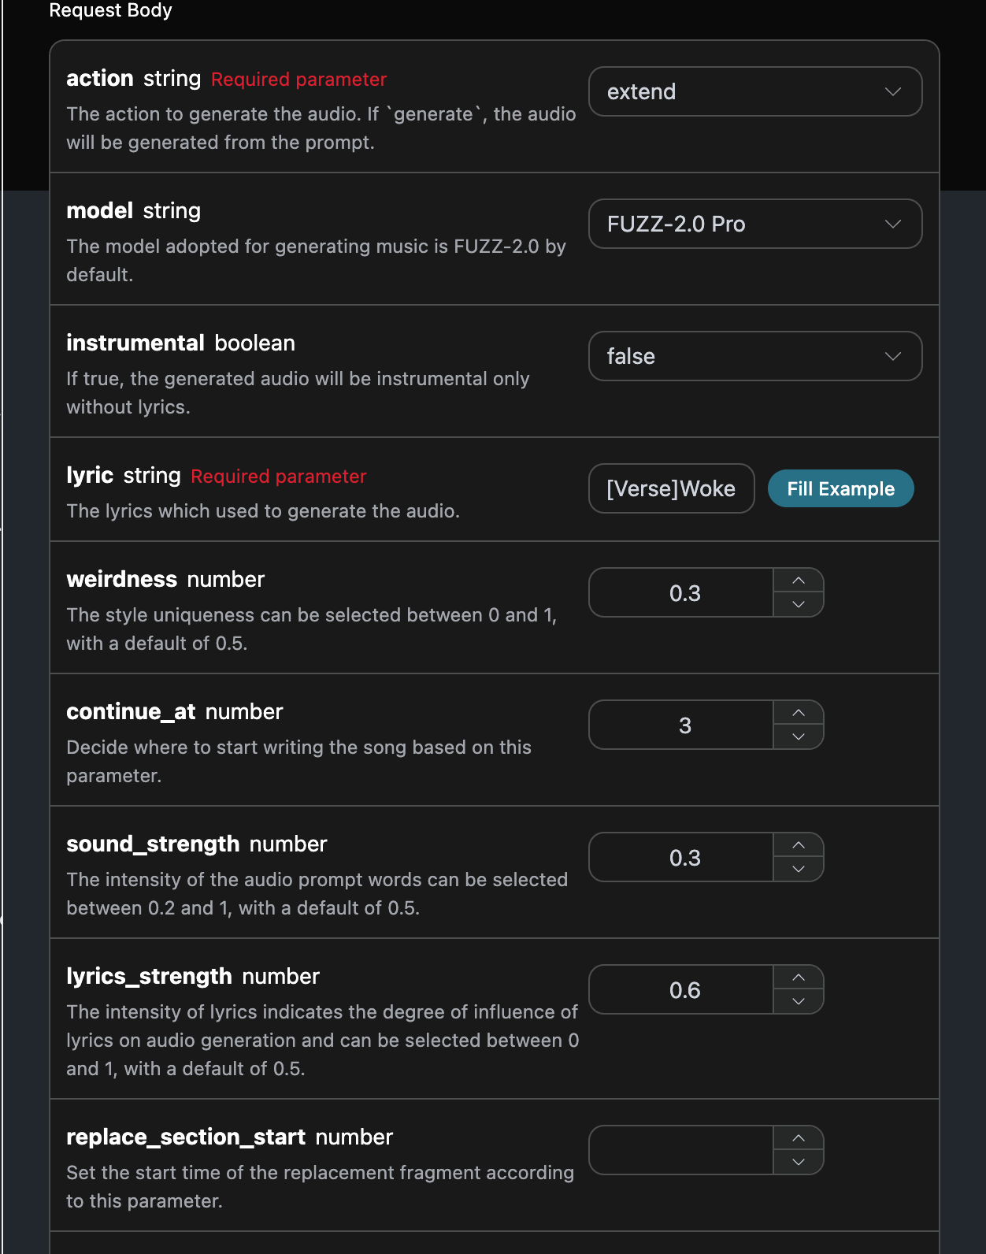986x1254 pixels.
Task: Click the empty replace_section_start field
Action: 682,1150
